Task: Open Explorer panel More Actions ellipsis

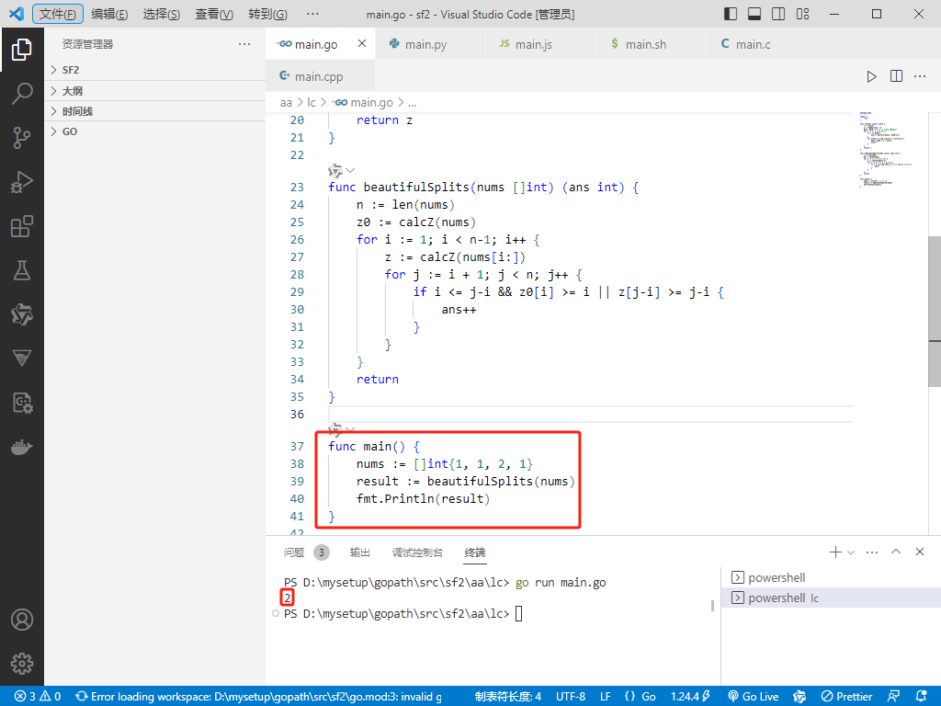Action: click(x=244, y=44)
